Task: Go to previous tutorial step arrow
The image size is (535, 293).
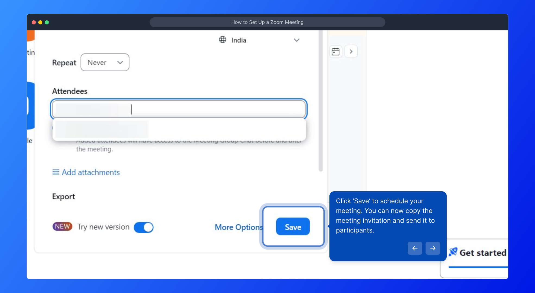Action: [x=415, y=248]
